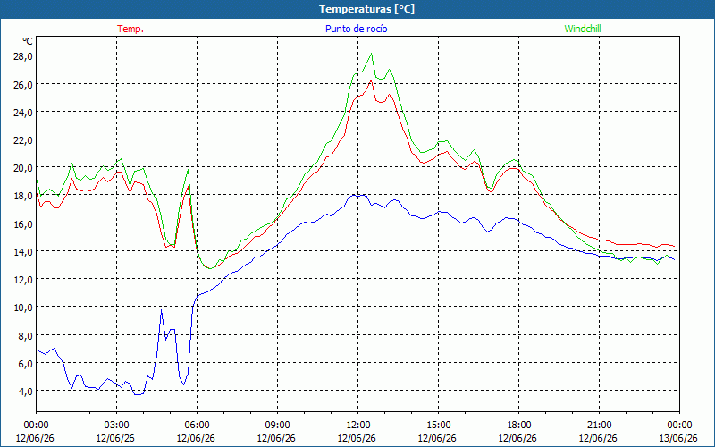Click the 14,0 y-axis value
This screenshot has height=447, width=715.
click(x=23, y=251)
